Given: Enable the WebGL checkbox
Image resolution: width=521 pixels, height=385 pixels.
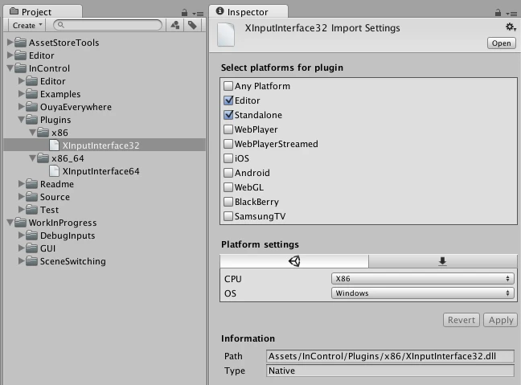Looking at the screenshot, I should point(228,187).
